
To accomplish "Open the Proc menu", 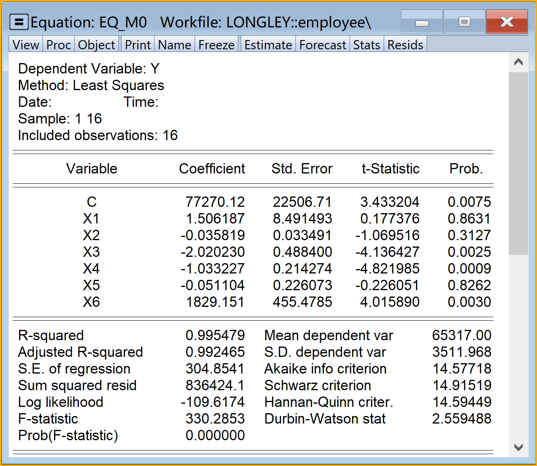I will (x=58, y=45).
